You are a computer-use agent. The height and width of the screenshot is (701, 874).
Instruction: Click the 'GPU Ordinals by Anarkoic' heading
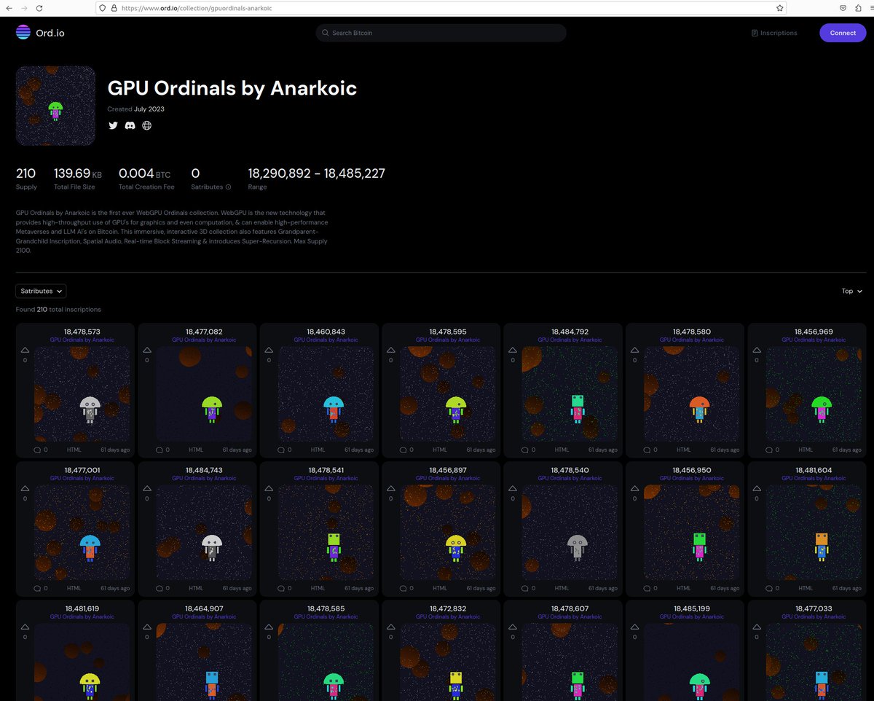click(x=232, y=88)
